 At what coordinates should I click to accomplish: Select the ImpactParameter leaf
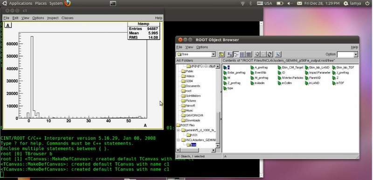pos(318,73)
